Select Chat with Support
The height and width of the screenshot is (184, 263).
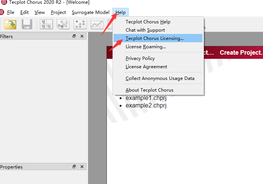[158, 30]
